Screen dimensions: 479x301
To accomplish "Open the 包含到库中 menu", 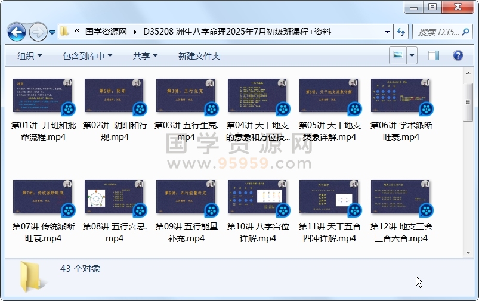I will [x=87, y=56].
